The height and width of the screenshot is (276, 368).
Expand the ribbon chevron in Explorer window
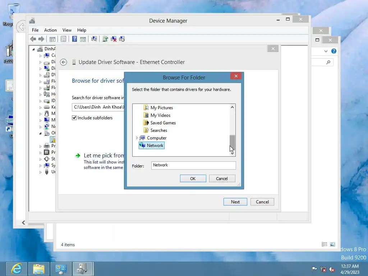click(326, 51)
